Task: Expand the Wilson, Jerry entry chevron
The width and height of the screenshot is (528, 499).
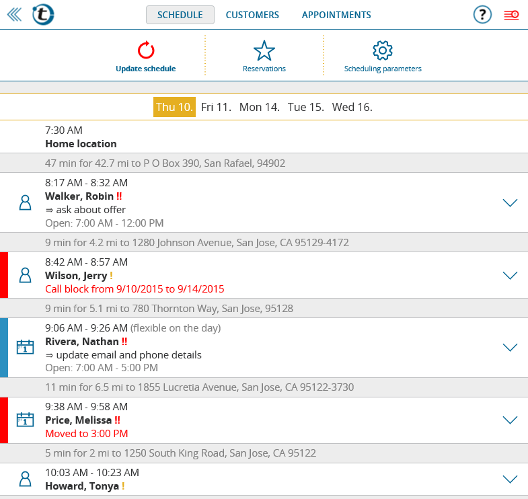Action: pos(510,275)
